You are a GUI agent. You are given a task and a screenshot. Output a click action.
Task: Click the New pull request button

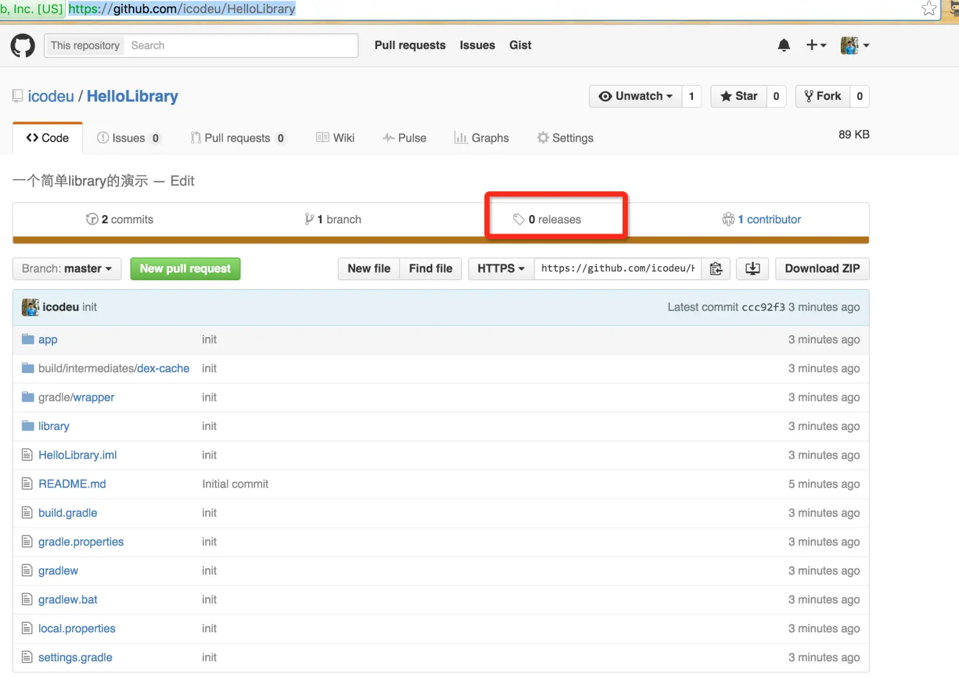(185, 269)
